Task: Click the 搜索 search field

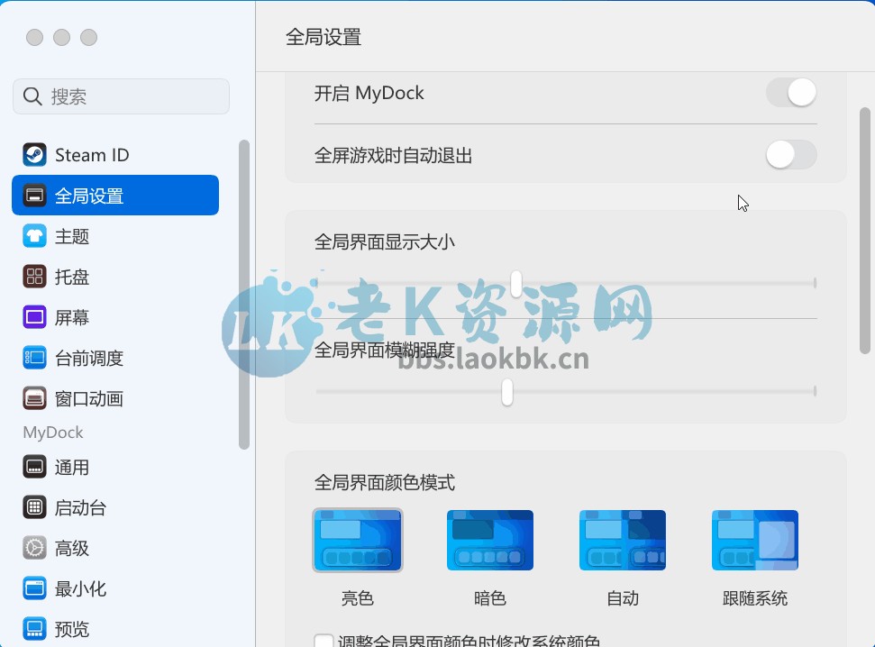Action: (121, 96)
